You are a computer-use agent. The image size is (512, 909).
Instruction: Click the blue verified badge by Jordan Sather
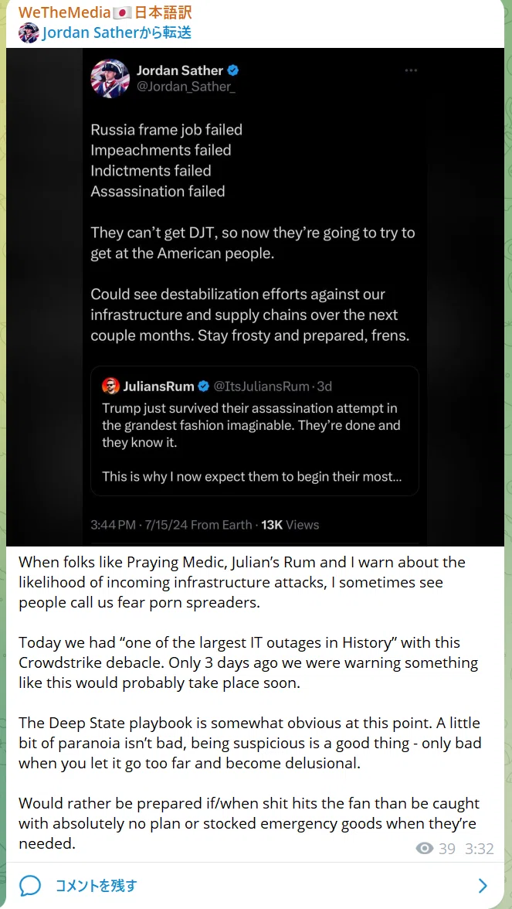[x=233, y=71]
